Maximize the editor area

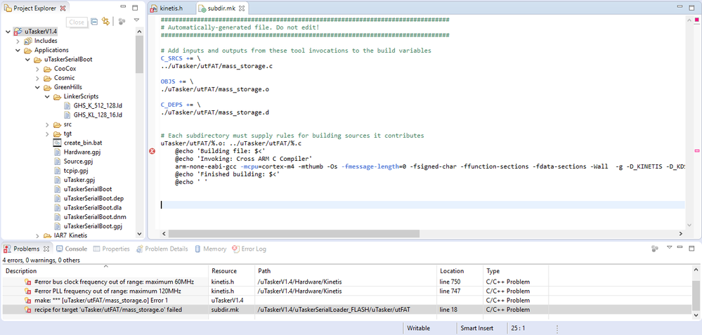tap(691, 8)
